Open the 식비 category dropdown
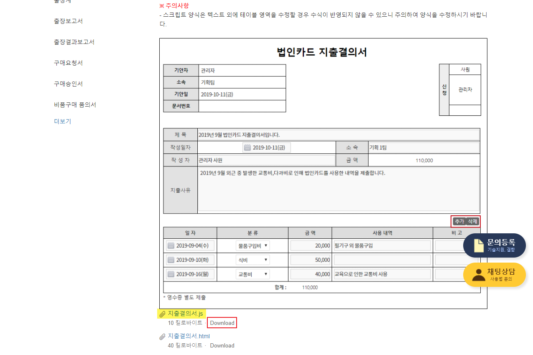Viewport: 533px width, 355px height. tap(252, 260)
